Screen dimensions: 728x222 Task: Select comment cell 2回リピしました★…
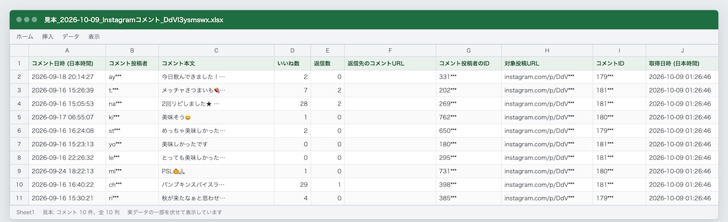[x=216, y=104]
